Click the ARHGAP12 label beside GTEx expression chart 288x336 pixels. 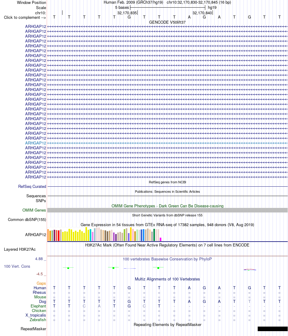[35, 235]
